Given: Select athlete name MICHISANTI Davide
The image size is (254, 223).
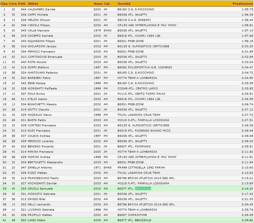Looking at the screenshot, I should pos(42,183).
